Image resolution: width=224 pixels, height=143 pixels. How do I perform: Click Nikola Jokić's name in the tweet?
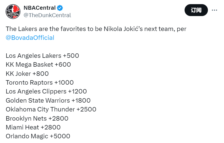click(x=123, y=29)
